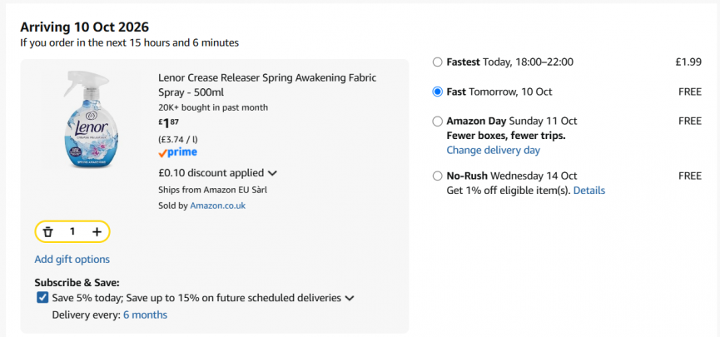Select Fast Tomorrow, 10 Oct delivery
Image resolution: width=720 pixels, height=337 pixels.
coord(437,92)
